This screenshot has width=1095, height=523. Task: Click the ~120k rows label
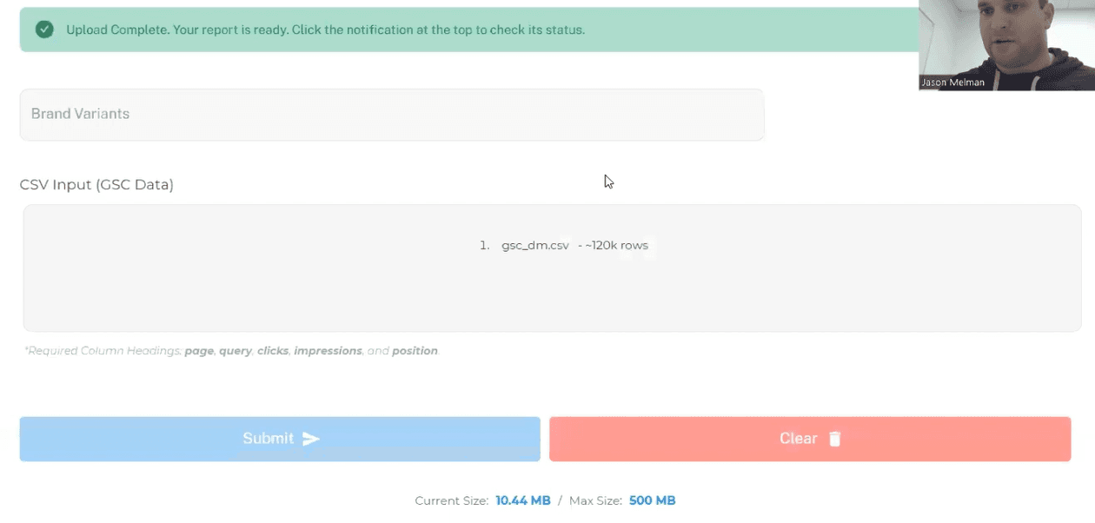pos(616,246)
